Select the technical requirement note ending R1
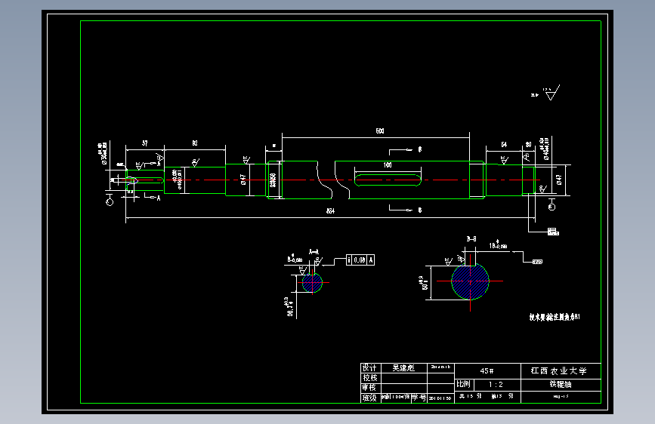The image size is (655, 424). (555, 317)
